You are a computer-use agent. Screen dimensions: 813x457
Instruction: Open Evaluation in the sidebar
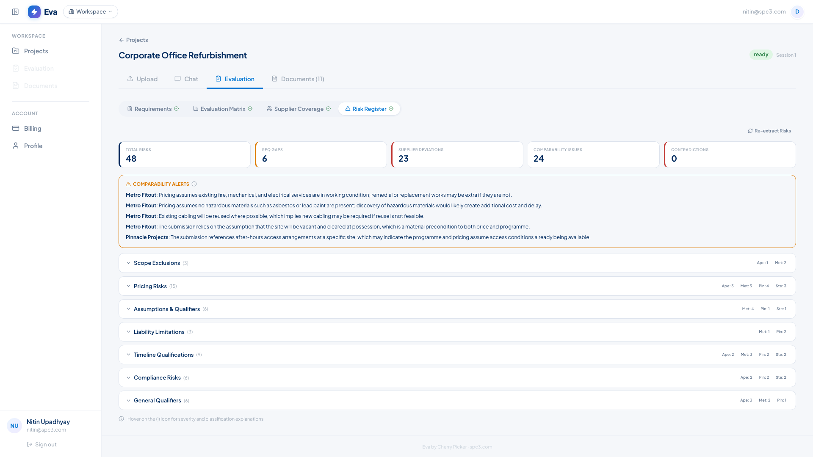51,68
